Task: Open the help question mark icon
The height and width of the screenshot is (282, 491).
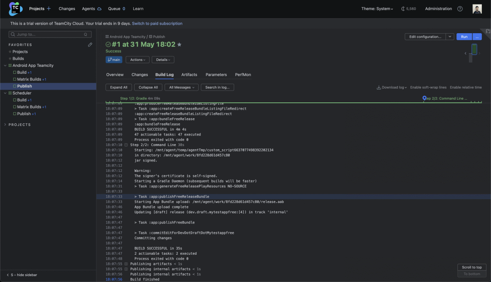Action: (460, 9)
